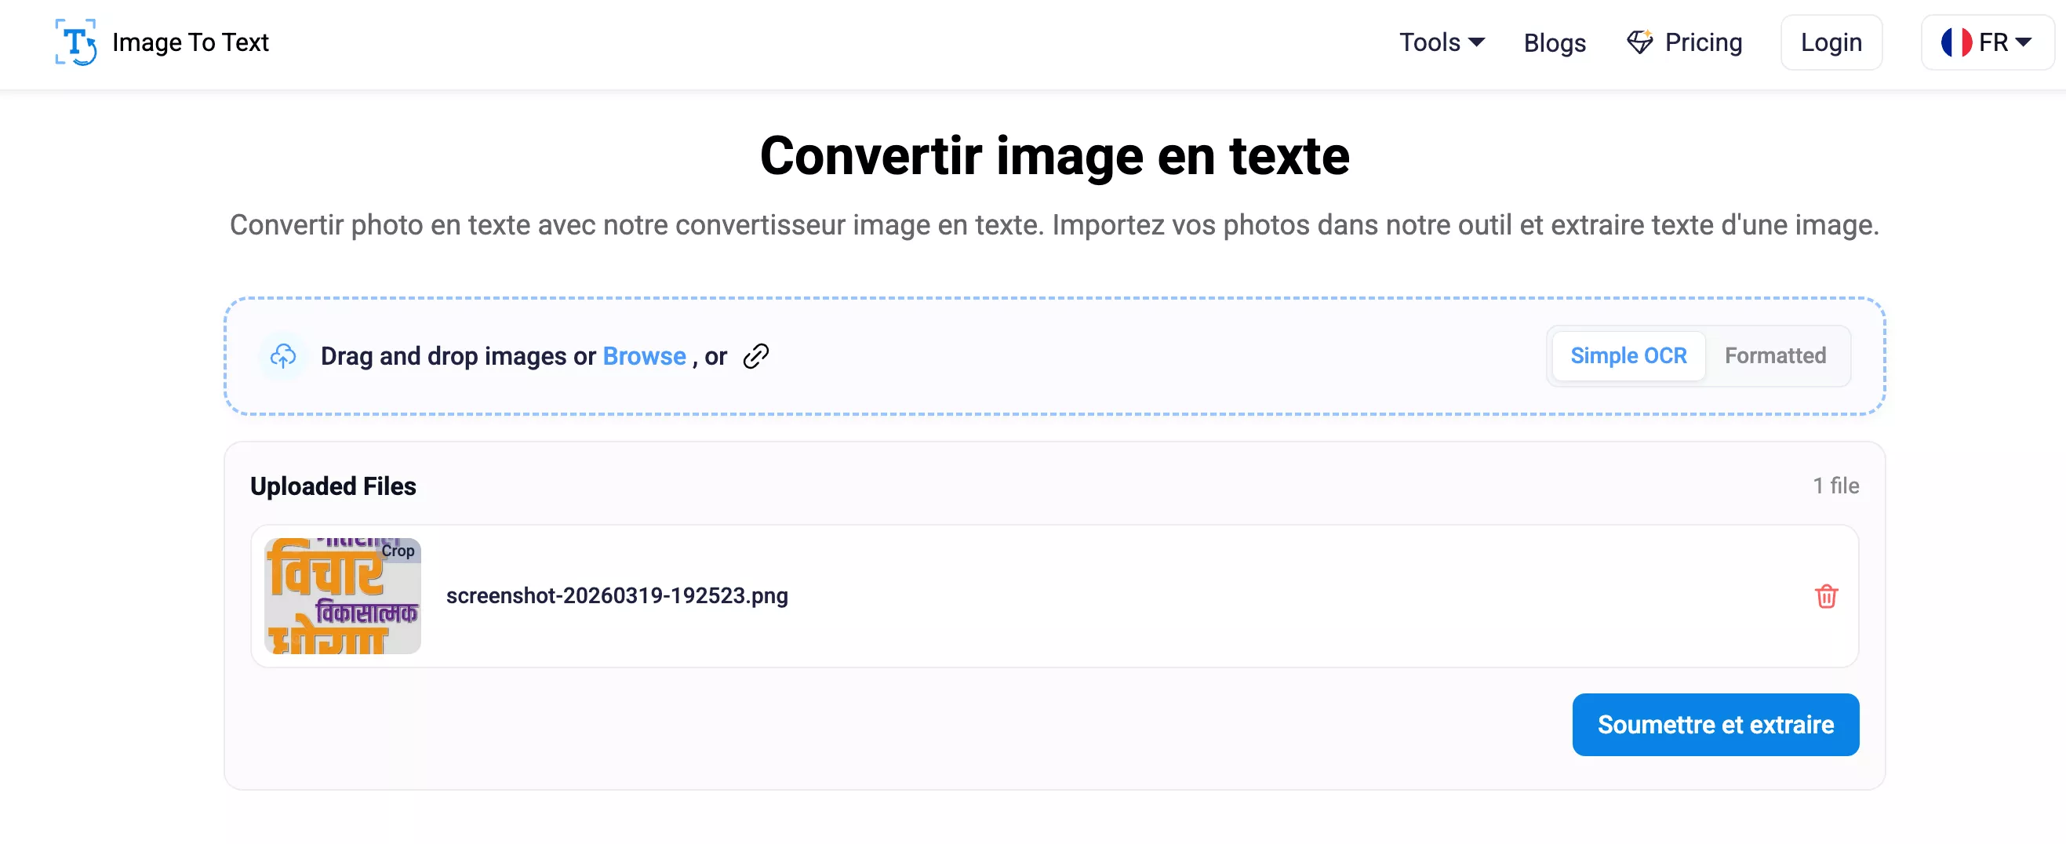
Task: Go to the Pricing page
Action: (1703, 42)
